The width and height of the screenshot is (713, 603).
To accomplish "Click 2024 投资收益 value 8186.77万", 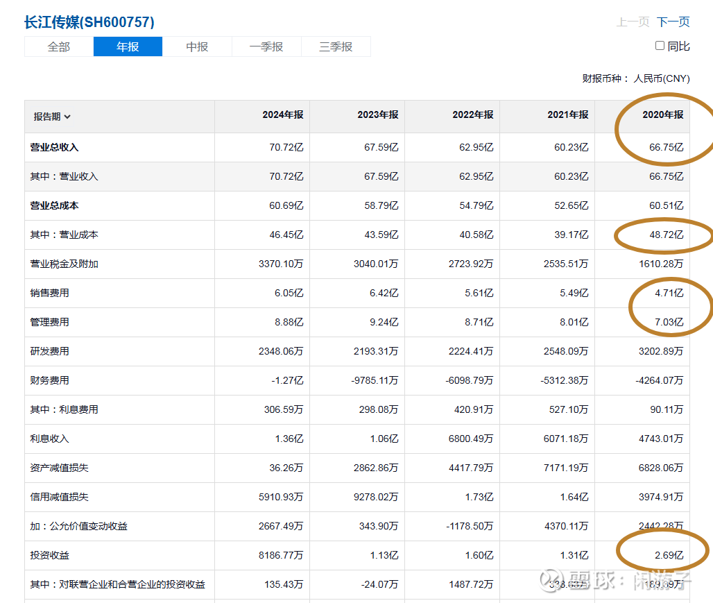I will (x=281, y=555).
